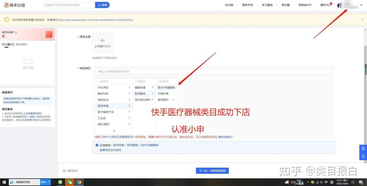This screenshot has height=186, width=367.
Task: Select the 医用器械 second-level category
Action: (140, 94)
